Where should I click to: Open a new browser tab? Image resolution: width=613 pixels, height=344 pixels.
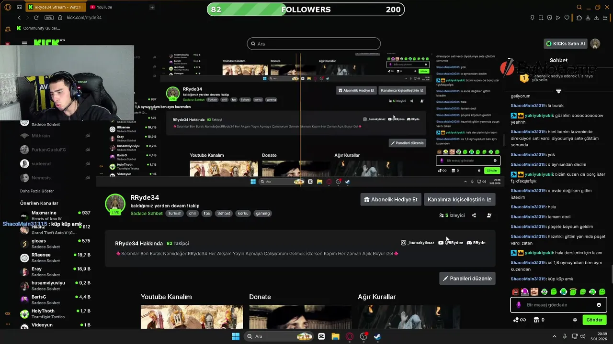point(152,7)
